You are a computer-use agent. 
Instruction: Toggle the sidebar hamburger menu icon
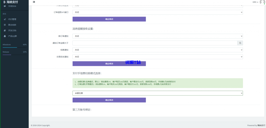pyautogui.click(x=34, y=2)
